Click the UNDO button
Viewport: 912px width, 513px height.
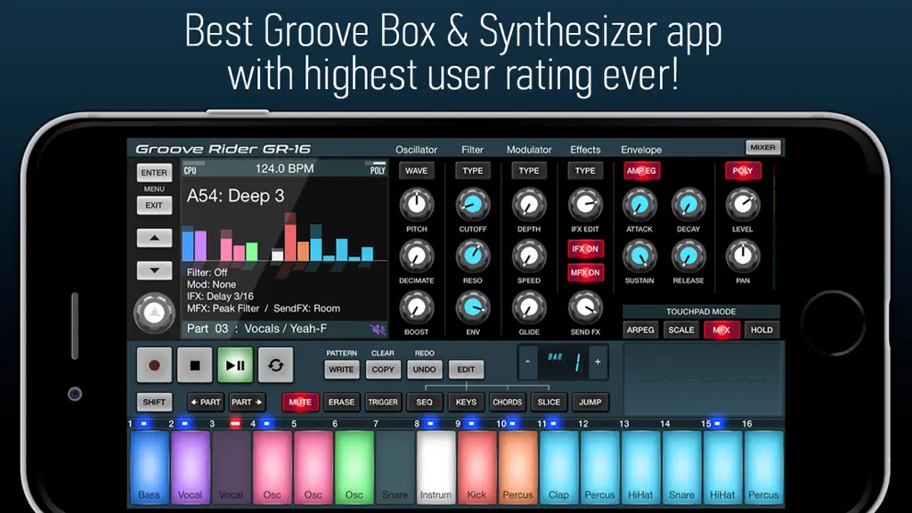(425, 370)
